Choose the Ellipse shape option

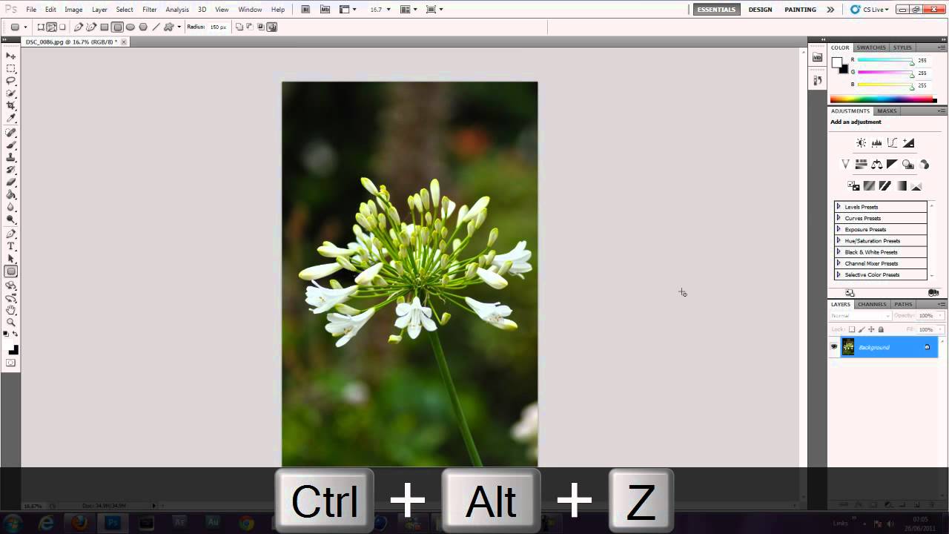[x=130, y=27]
